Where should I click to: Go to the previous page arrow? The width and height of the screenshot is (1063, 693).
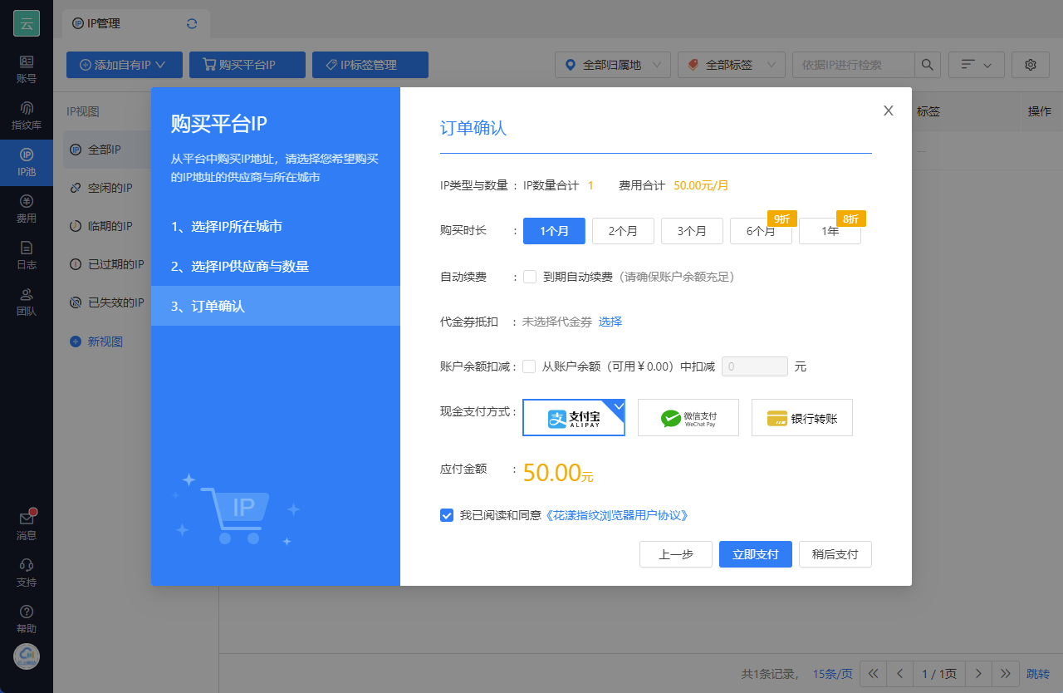point(899,673)
